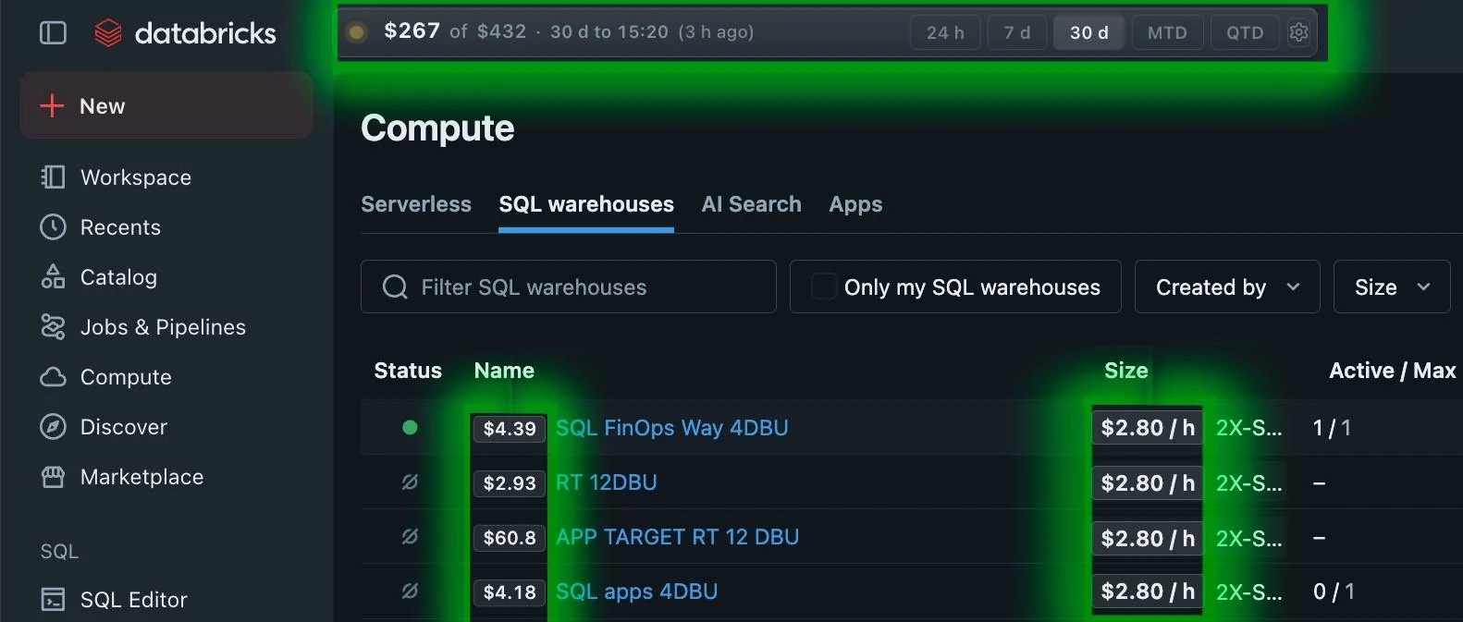The image size is (1463, 622).
Task: Sort by the Size column header
Action: [x=1126, y=371]
